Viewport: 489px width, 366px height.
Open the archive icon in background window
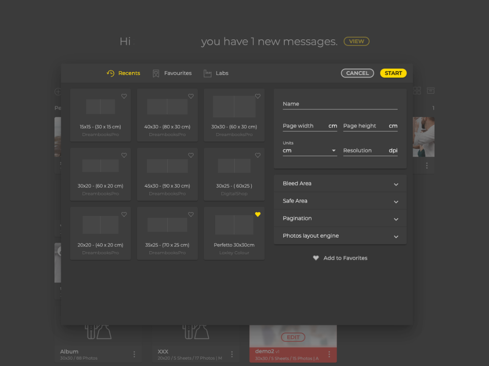pos(431,91)
